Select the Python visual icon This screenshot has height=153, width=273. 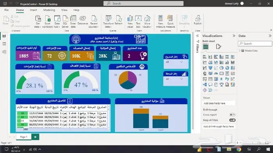tap(227, 79)
